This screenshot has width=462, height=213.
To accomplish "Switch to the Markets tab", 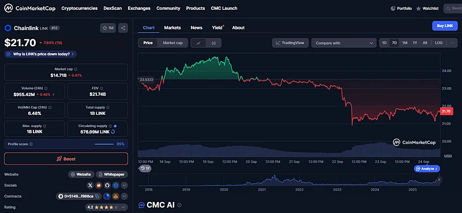I will (x=172, y=28).
